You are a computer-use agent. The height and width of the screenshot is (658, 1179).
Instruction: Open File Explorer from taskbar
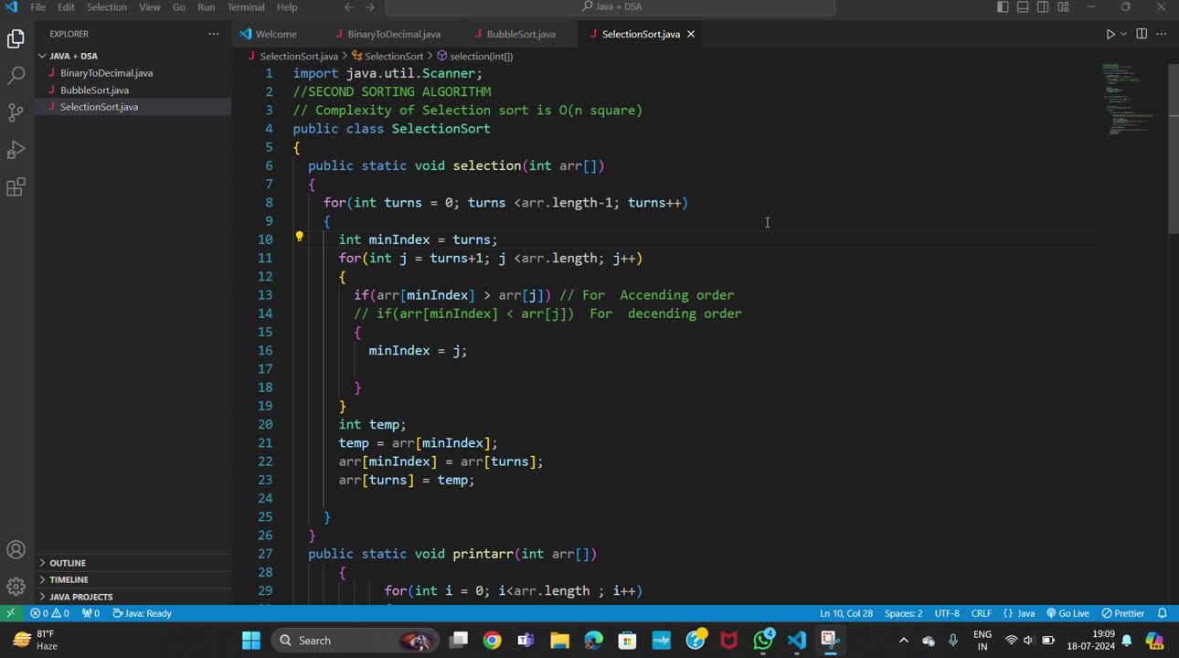tap(560, 640)
